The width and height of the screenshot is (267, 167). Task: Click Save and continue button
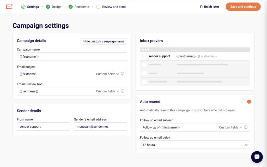[243, 7]
